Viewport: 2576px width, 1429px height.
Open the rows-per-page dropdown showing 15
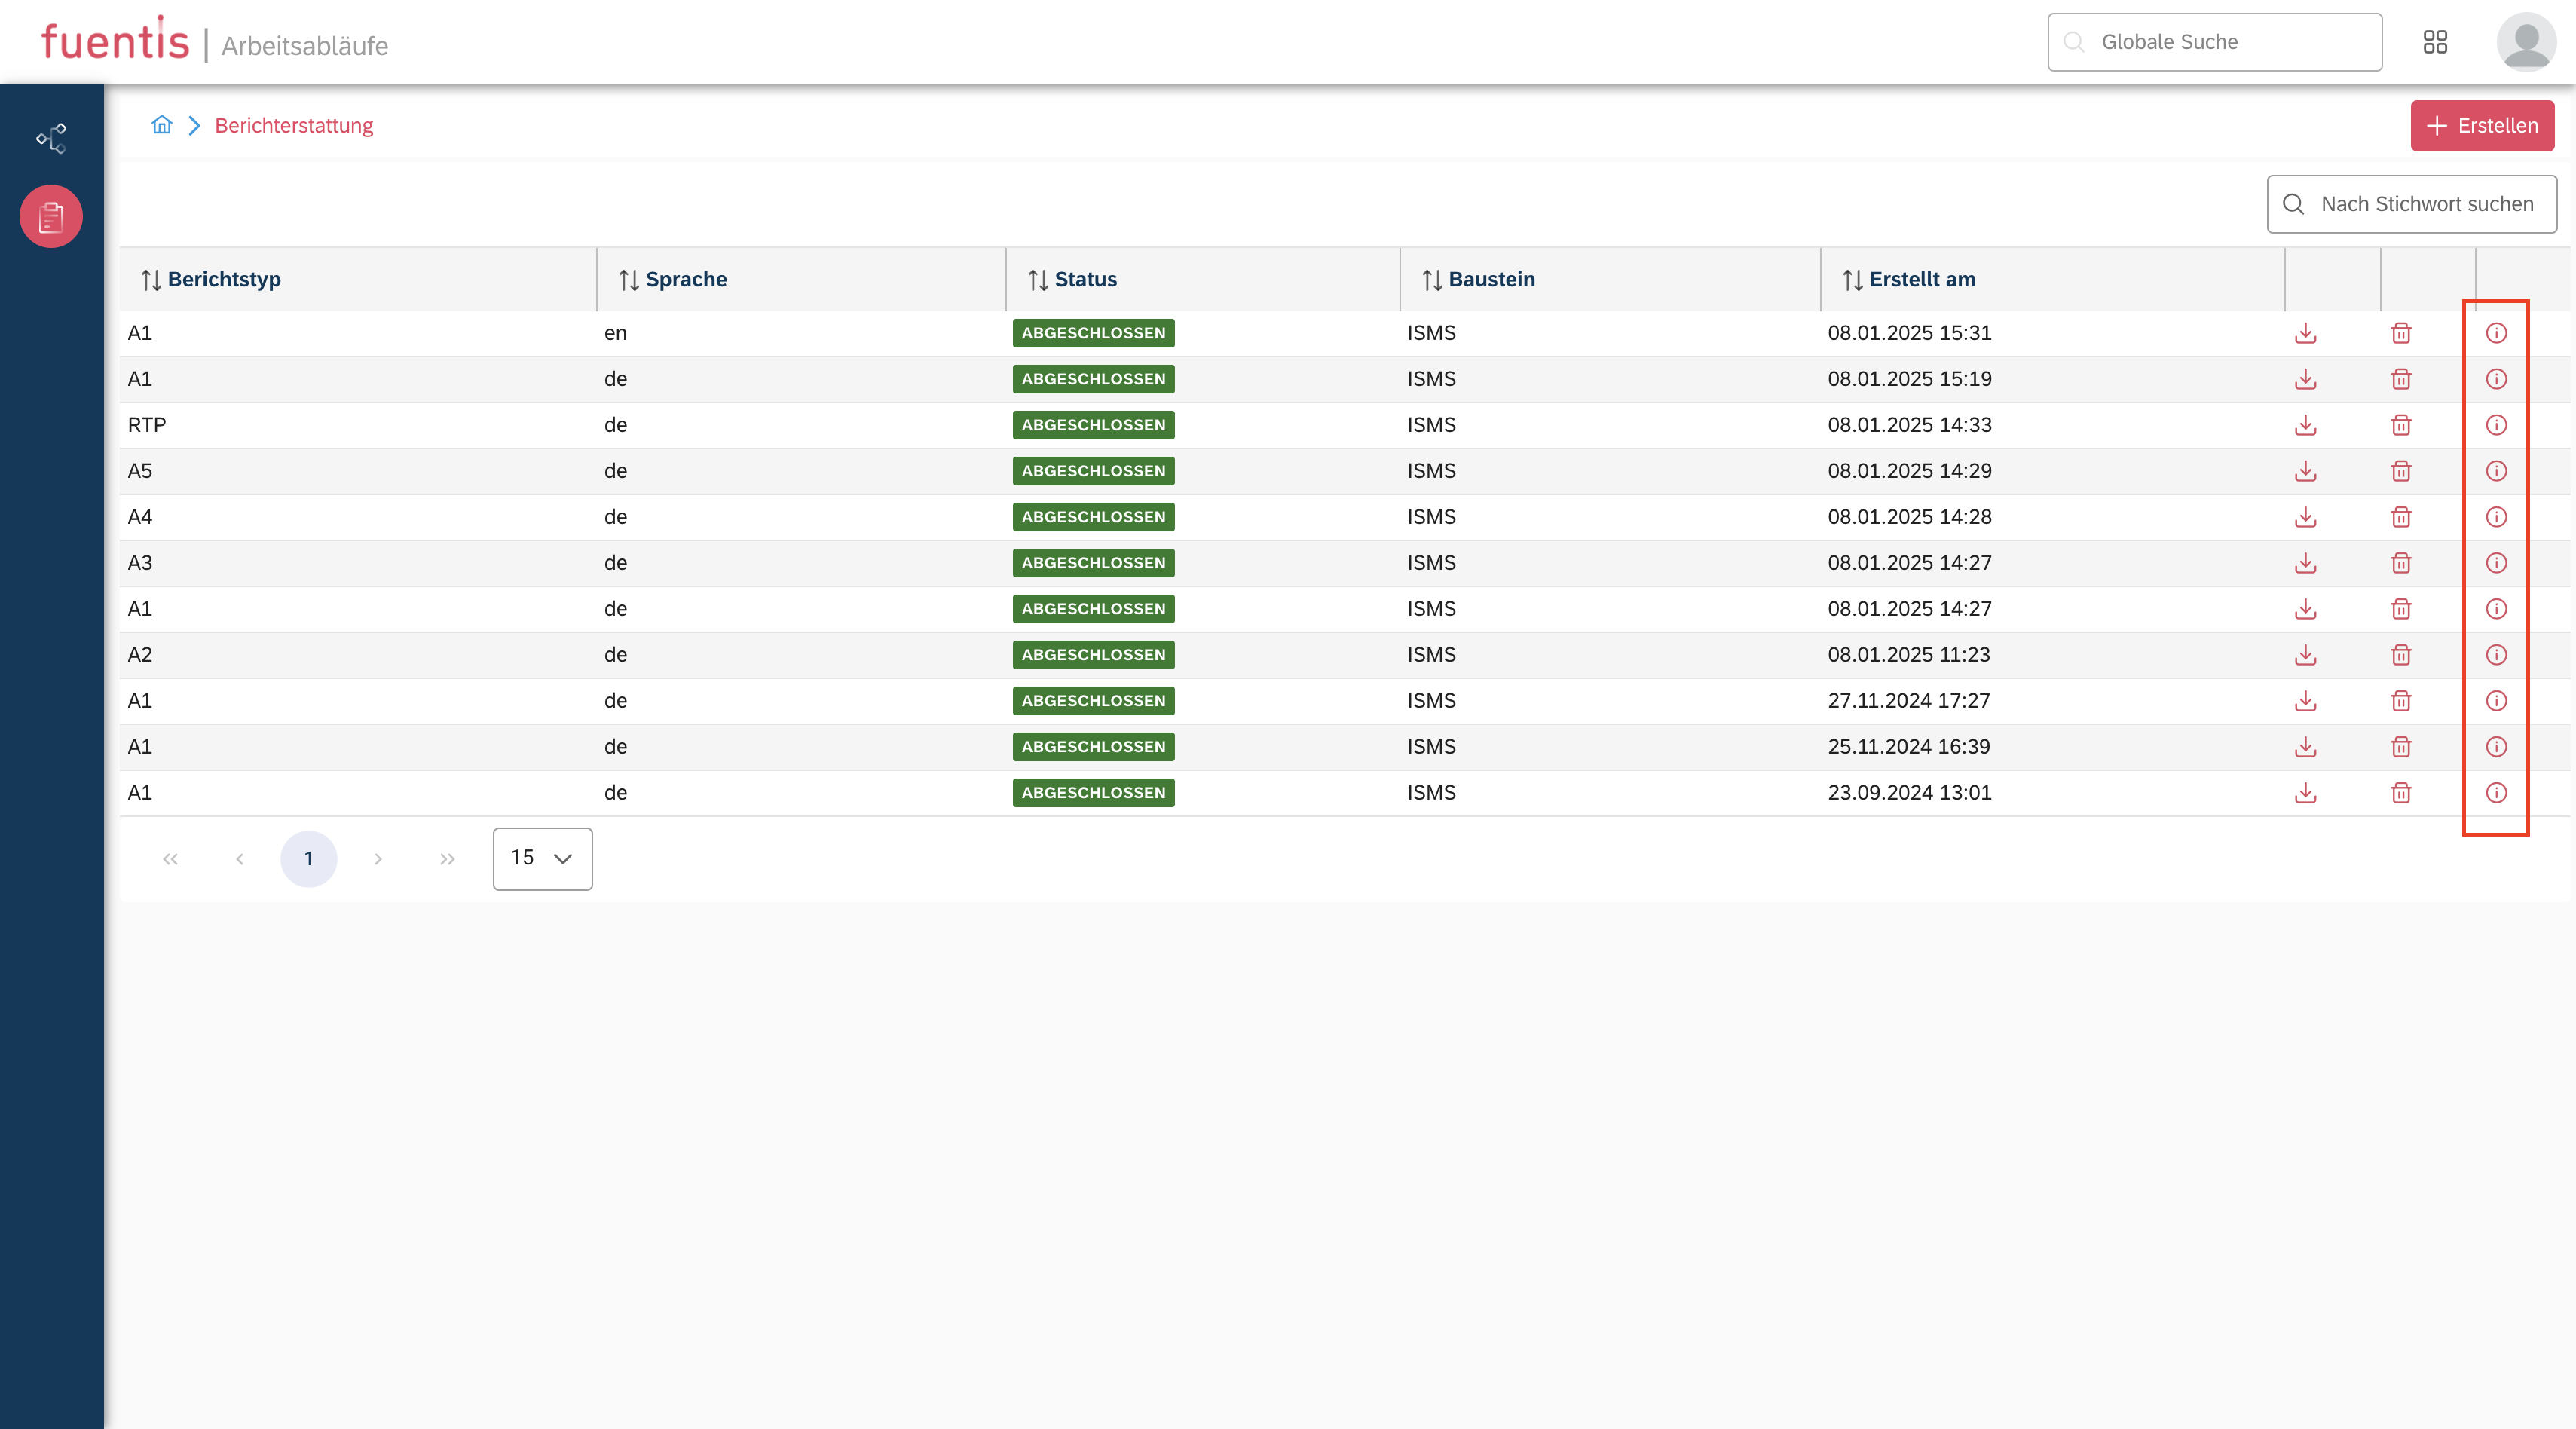click(542, 858)
